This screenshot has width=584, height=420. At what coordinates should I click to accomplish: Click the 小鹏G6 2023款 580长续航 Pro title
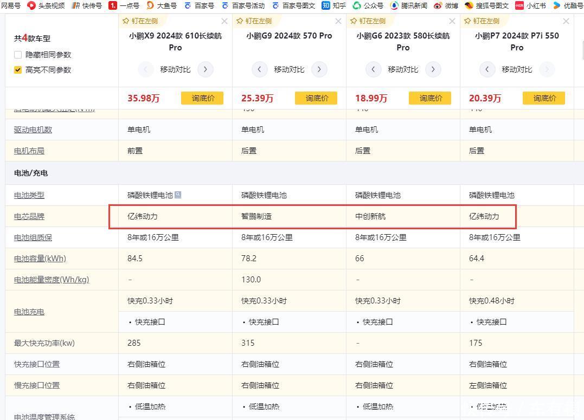point(403,41)
